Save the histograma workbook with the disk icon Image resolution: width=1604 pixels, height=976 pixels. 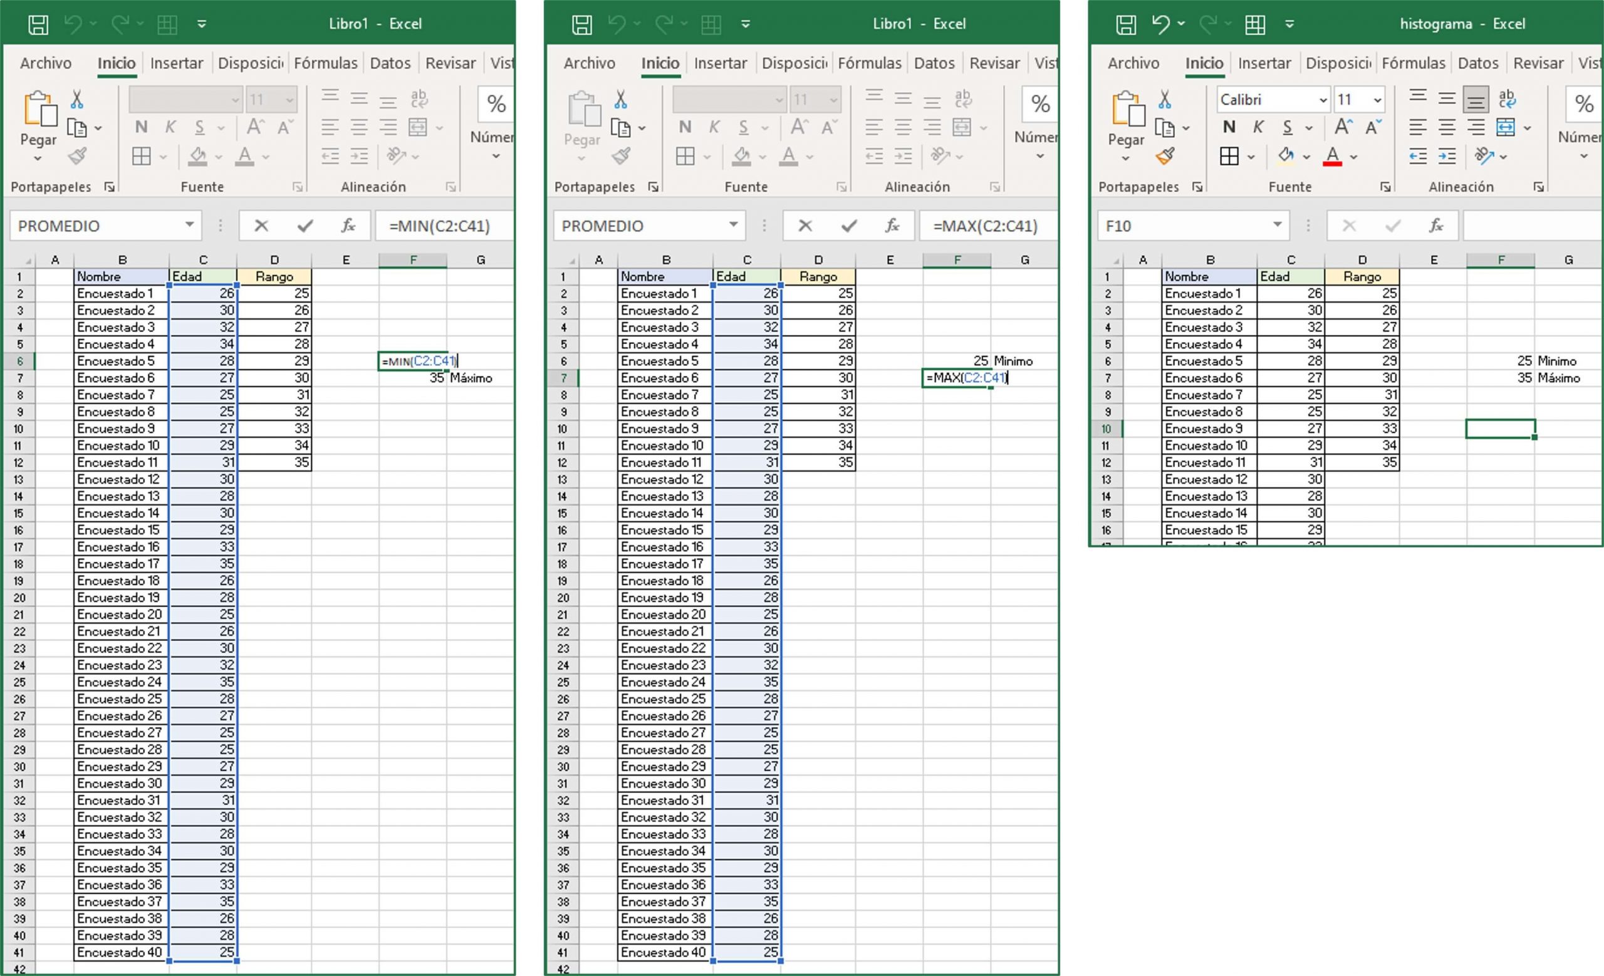pos(1125,23)
